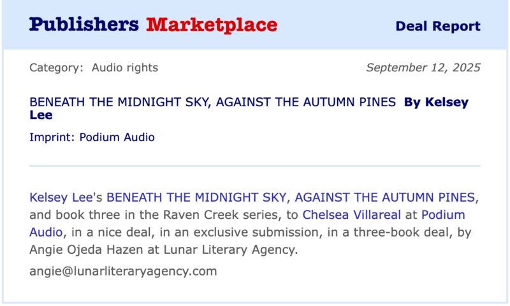Open BENEATH THE MIDNIGHT SKY link in paragraph
The image size is (510, 306).
(x=196, y=197)
